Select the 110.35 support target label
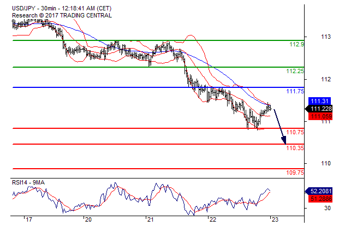Viewport: 351px width, 226px height. 295,148
